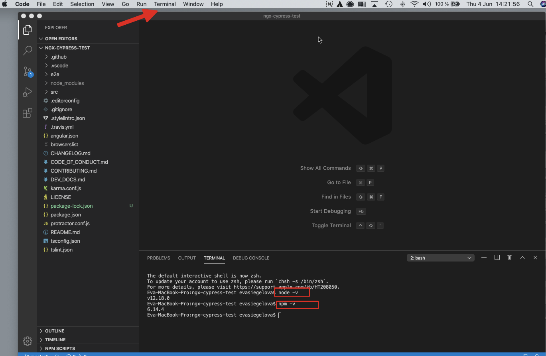Kill terminal with trash icon
Viewport: 546px width, 356px height.
(x=509, y=258)
